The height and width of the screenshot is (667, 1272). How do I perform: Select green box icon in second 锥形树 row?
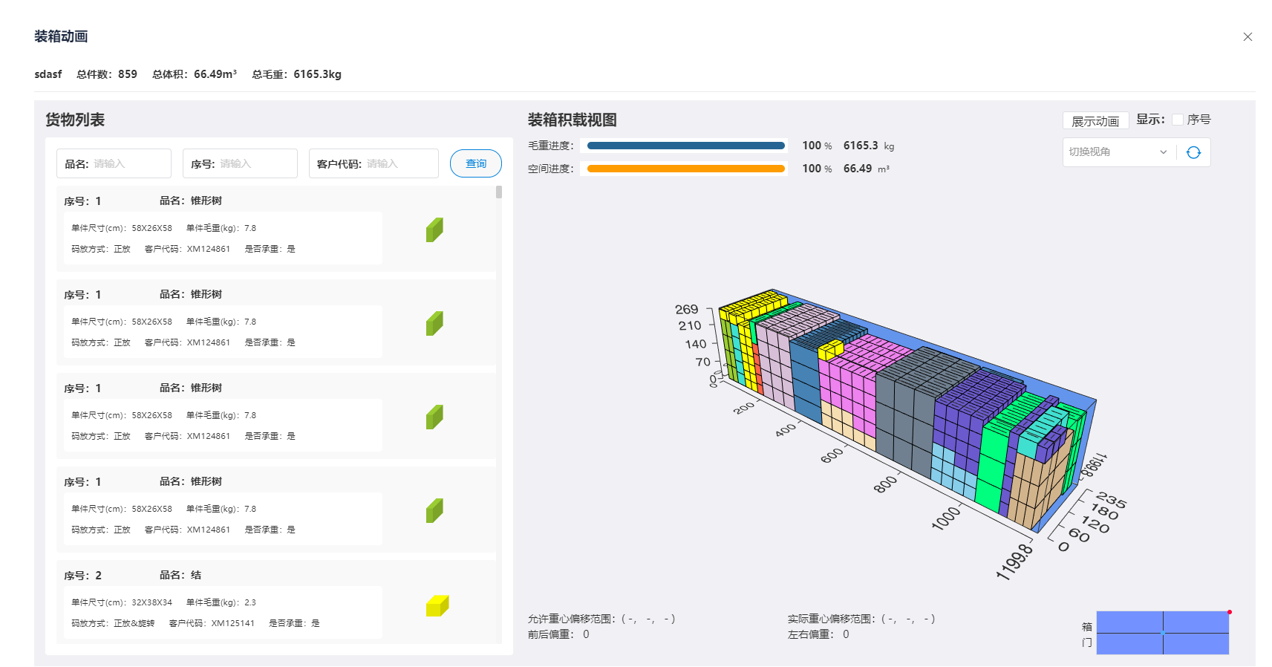pyautogui.click(x=434, y=323)
